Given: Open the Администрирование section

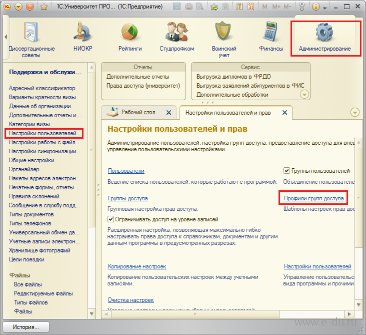Looking at the screenshot, I should (324, 37).
